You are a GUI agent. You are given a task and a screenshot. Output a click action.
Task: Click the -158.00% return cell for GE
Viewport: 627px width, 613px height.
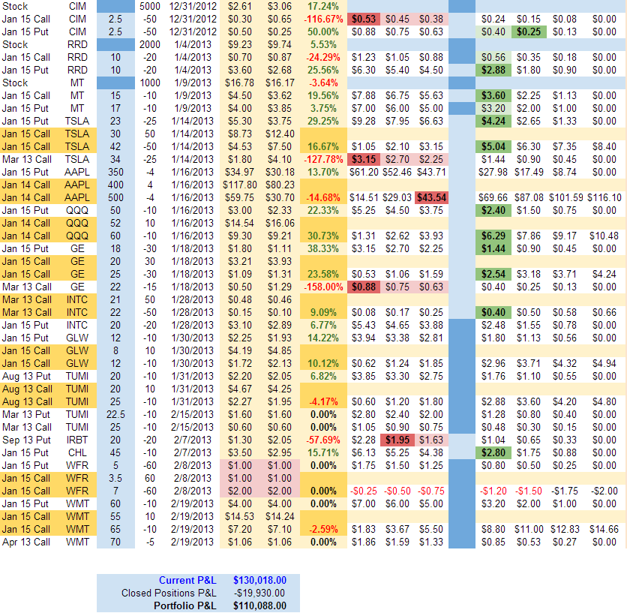323,287
